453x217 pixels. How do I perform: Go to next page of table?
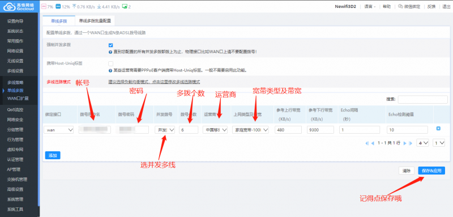(x=405, y=143)
